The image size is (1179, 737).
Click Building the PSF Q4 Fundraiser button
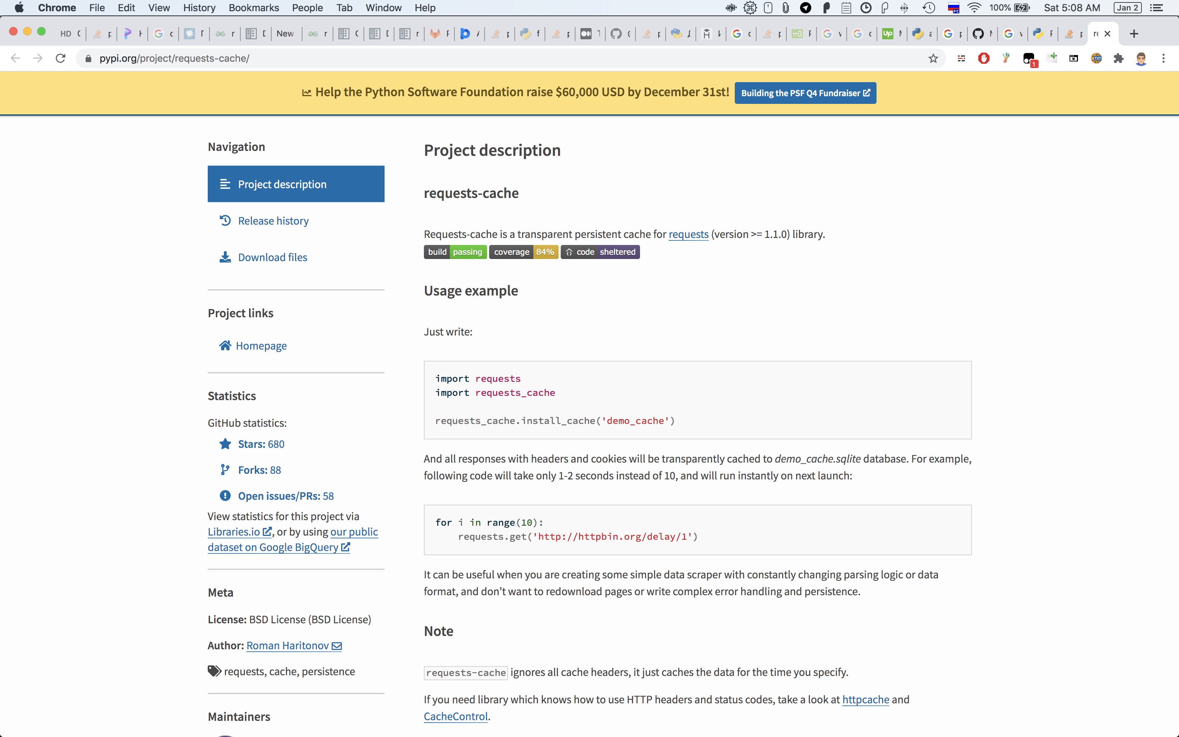(805, 93)
